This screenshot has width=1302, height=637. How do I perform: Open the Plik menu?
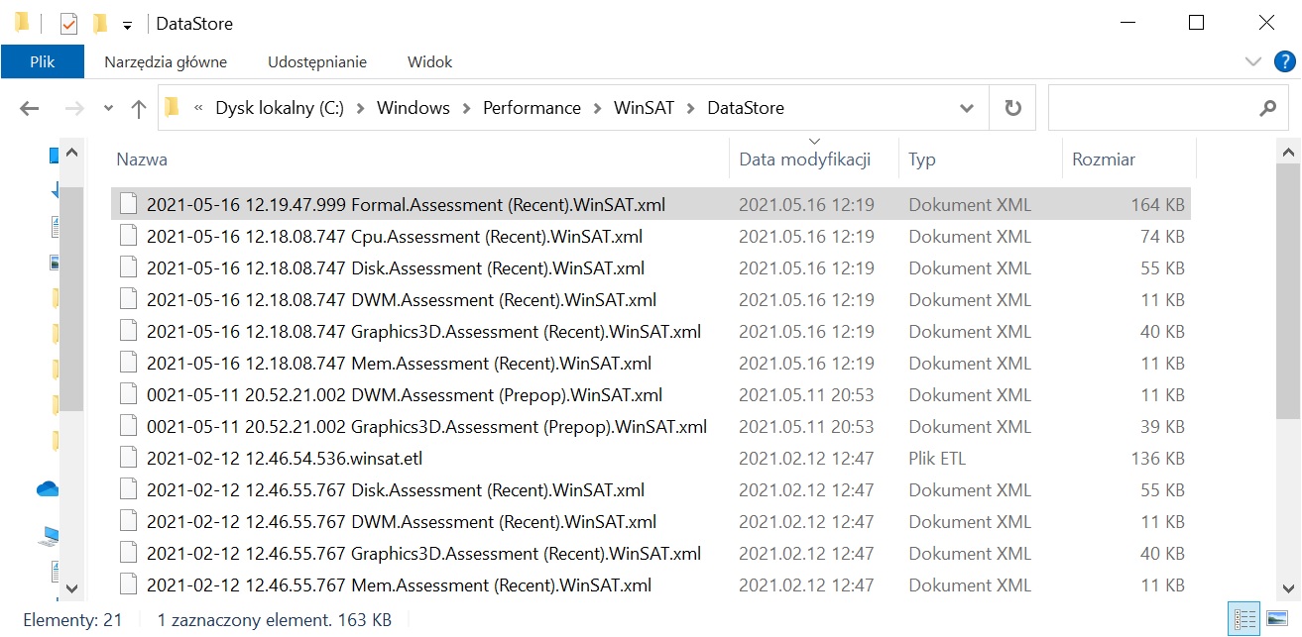coord(43,61)
